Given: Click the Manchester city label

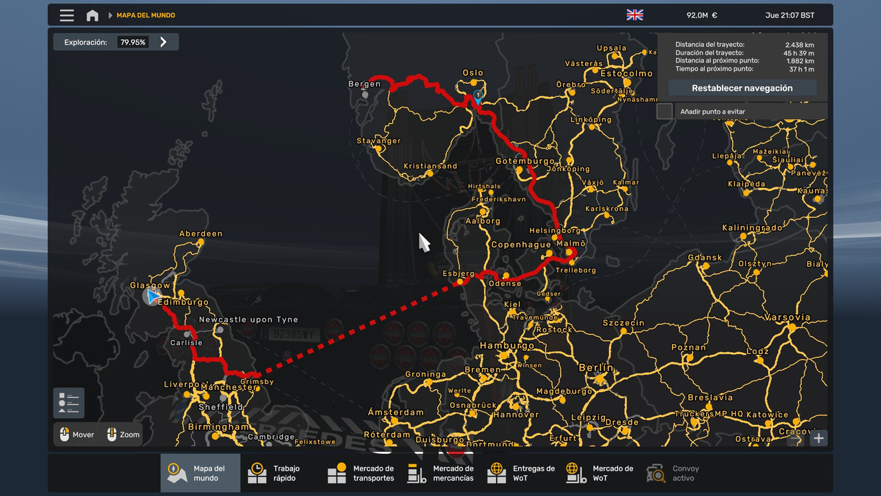Looking at the screenshot, I should pos(229,387).
